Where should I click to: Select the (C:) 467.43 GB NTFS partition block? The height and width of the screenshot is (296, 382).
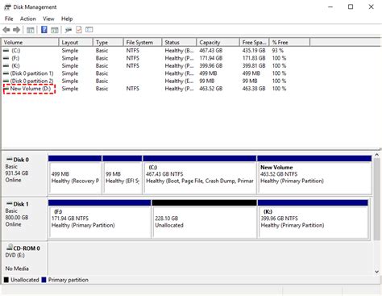pos(200,175)
